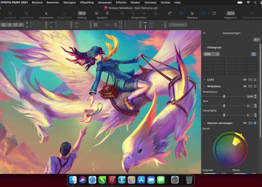Viewport: 262px width, 187px height.
Task: Click the Temperatuur value stepper arrows
Action: (255, 96)
